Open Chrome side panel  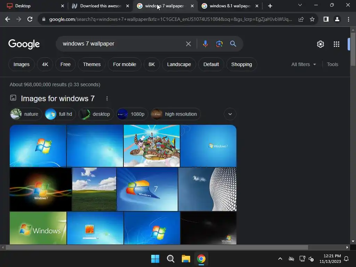coord(326,19)
